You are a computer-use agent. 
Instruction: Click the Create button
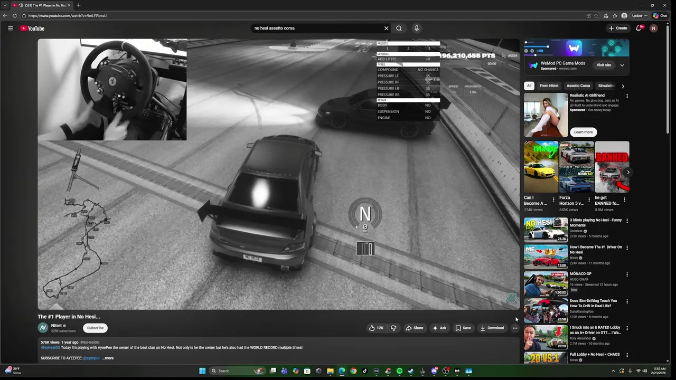(618, 28)
